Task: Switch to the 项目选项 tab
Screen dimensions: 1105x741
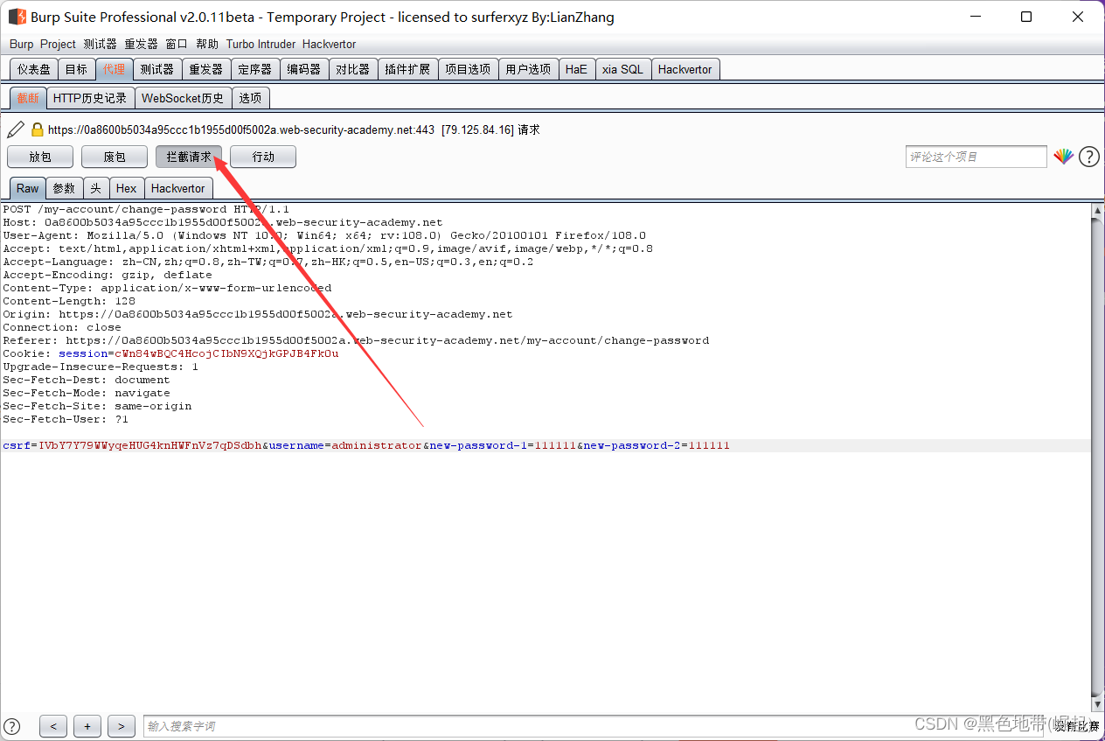Action: pyautogui.click(x=468, y=69)
